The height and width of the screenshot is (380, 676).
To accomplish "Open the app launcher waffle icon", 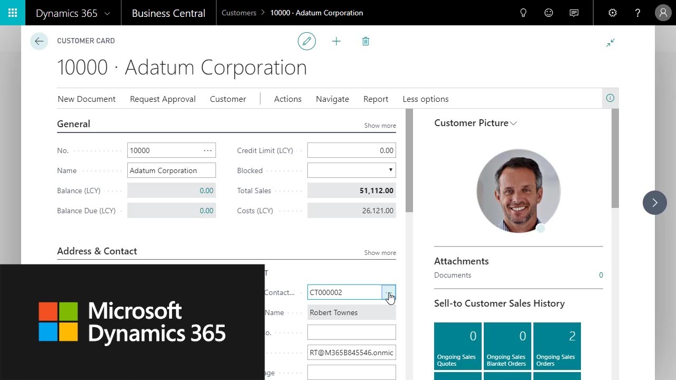I will tap(12, 13).
